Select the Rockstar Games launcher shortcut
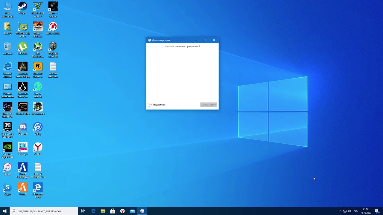Viewport: 383px width, 215px height. (38, 70)
